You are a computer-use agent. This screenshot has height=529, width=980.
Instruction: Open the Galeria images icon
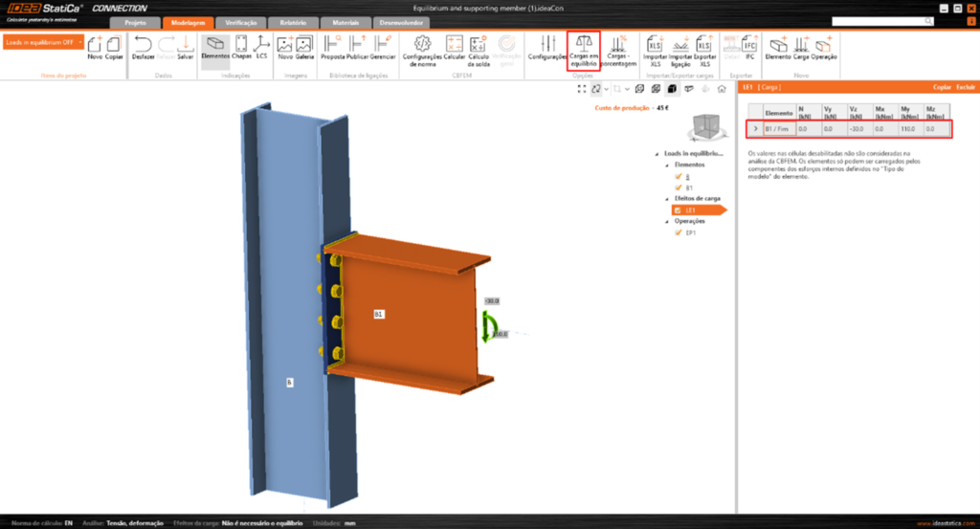(304, 44)
